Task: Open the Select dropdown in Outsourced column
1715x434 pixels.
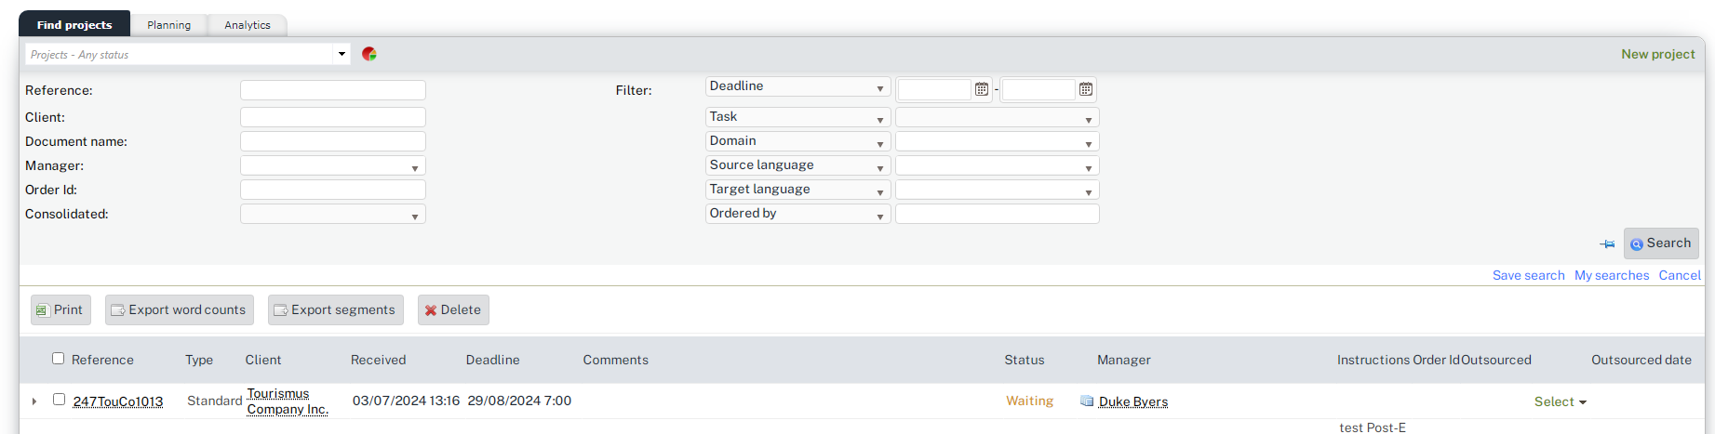Action: (1560, 401)
